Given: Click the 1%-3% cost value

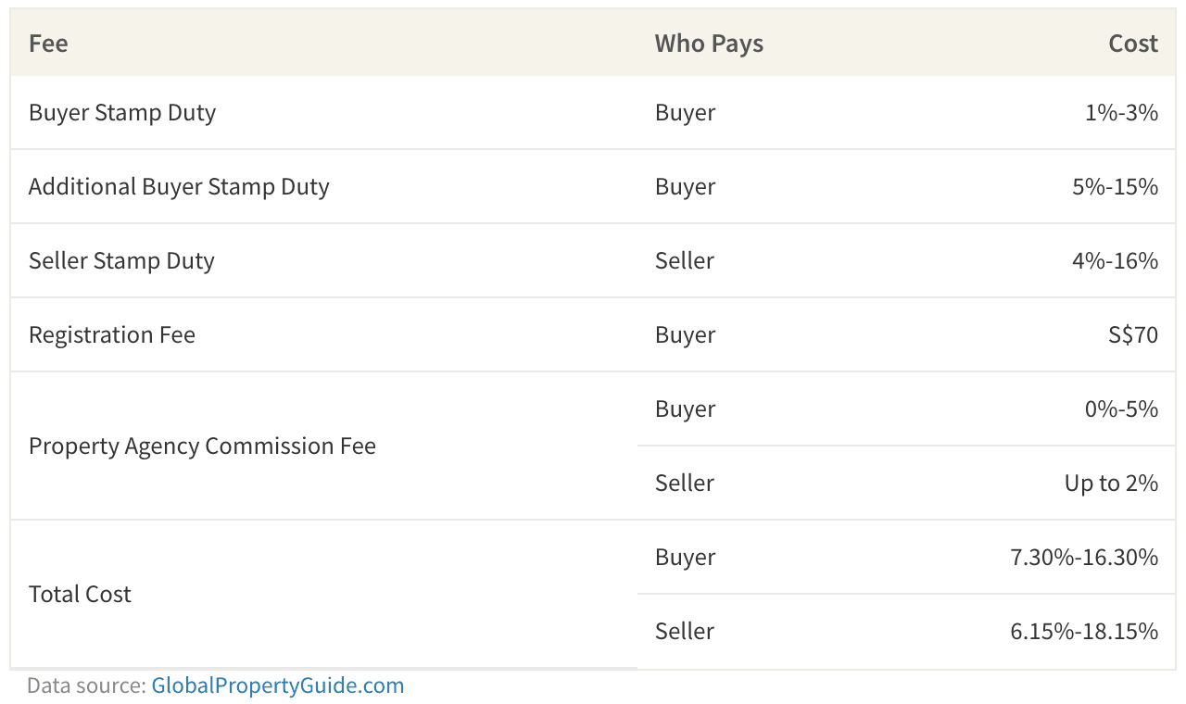Looking at the screenshot, I should click(1121, 112).
